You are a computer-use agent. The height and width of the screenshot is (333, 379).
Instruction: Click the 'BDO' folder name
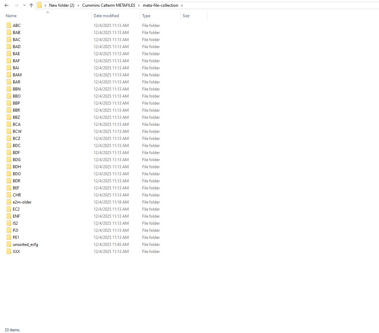(17, 174)
